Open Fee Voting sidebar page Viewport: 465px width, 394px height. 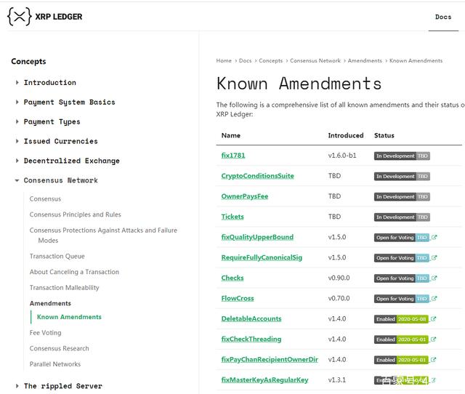tap(45, 333)
